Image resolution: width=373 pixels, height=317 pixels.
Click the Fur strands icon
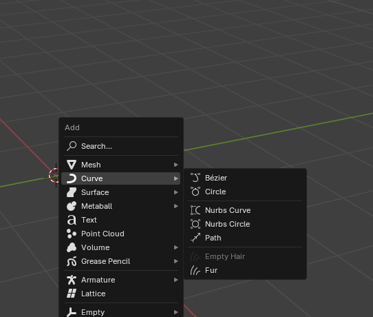[x=195, y=270]
